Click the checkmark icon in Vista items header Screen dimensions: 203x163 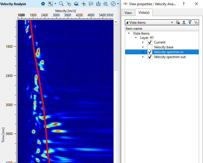172,22
